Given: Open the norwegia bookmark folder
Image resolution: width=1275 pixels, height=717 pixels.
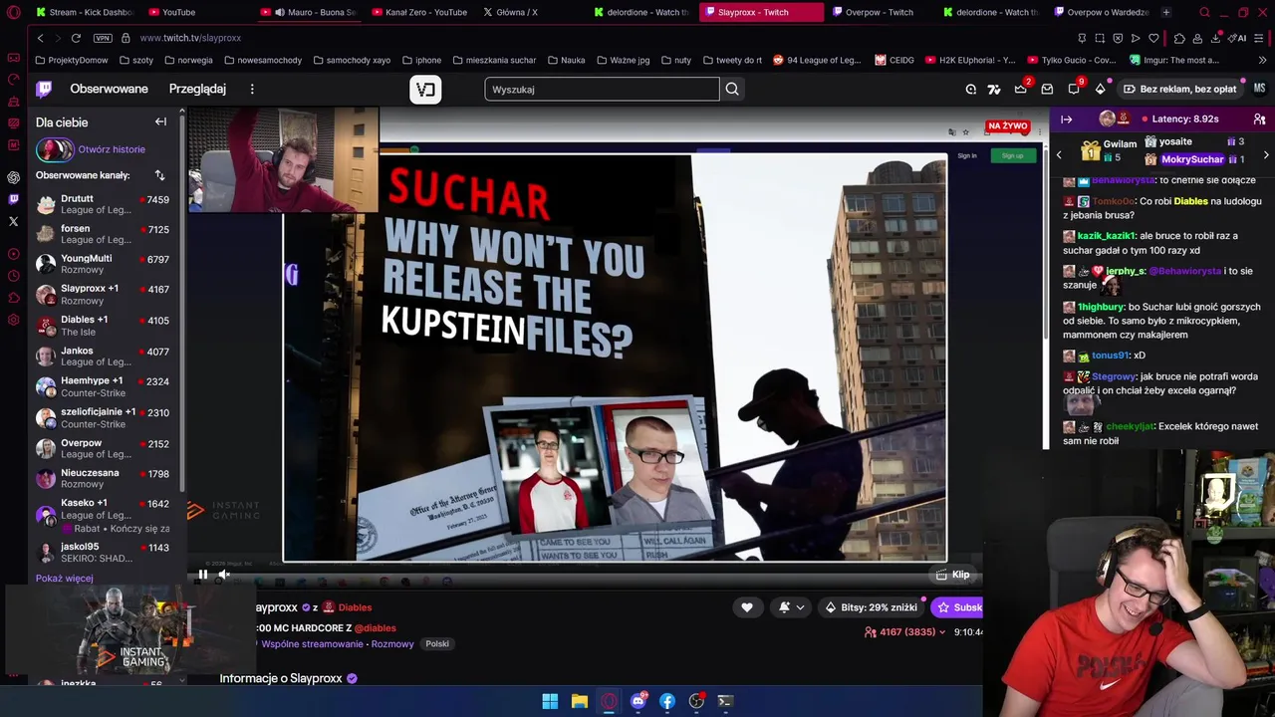Looking at the screenshot, I should [x=187, y=60].
